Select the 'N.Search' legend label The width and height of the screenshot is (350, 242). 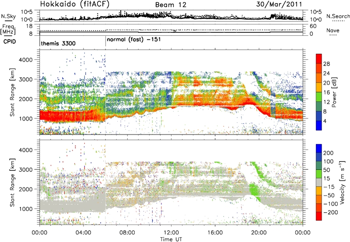[338, 16]
